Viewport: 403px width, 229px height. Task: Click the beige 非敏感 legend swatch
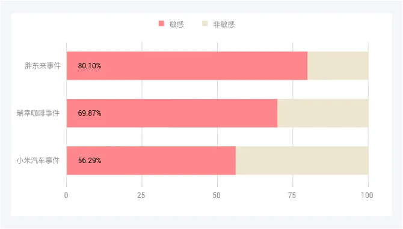point(205,23)
